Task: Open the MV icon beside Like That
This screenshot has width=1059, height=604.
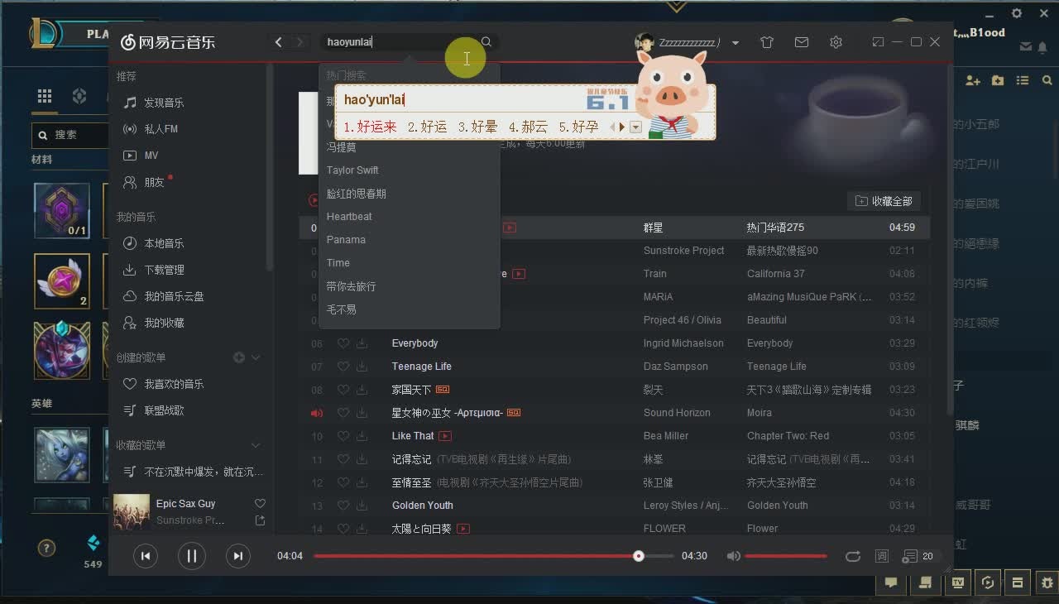Action: 445,436
